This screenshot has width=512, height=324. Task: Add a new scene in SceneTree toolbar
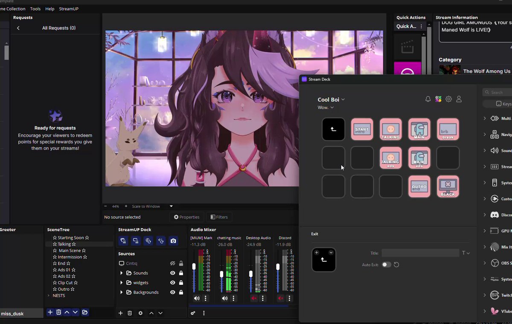[x=50, y=312]
